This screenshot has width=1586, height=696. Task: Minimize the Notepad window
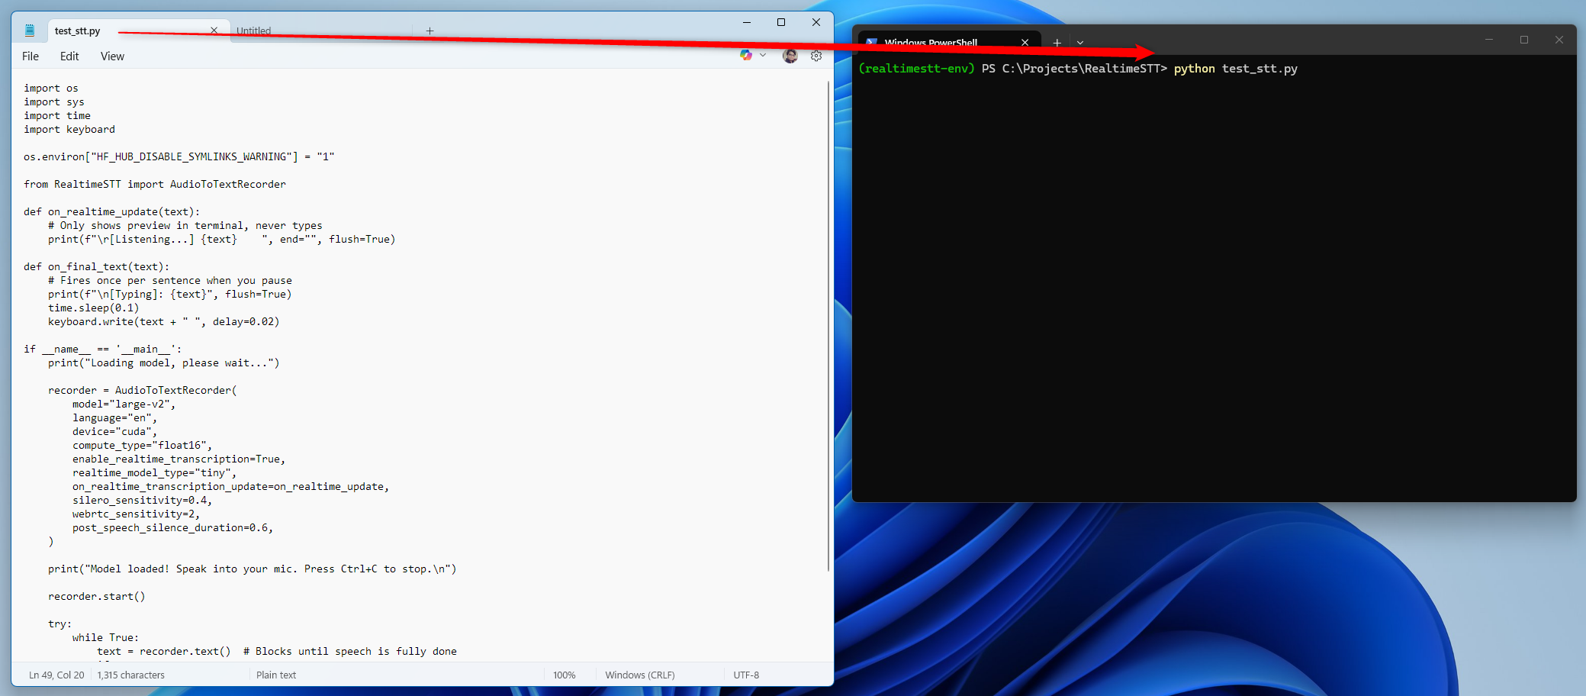[x=747, y=22]
